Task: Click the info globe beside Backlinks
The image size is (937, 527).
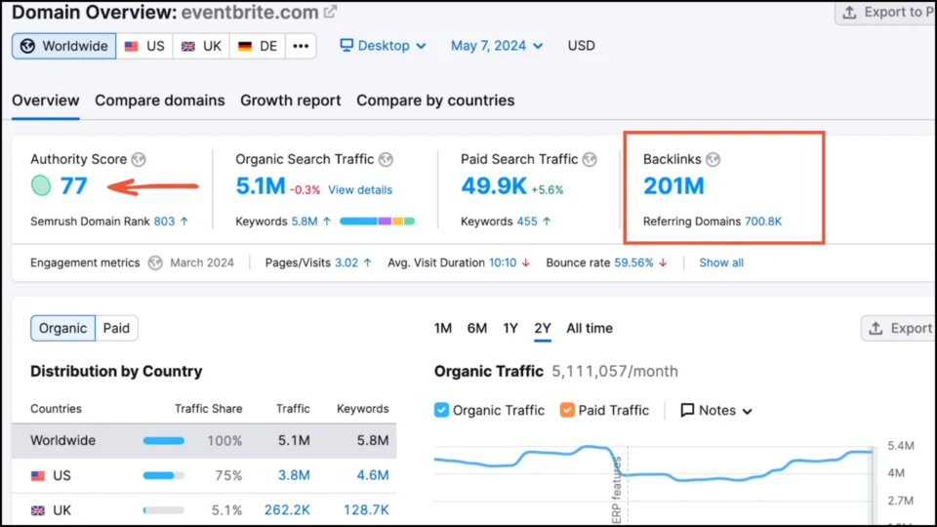Action: coord(713,159)
